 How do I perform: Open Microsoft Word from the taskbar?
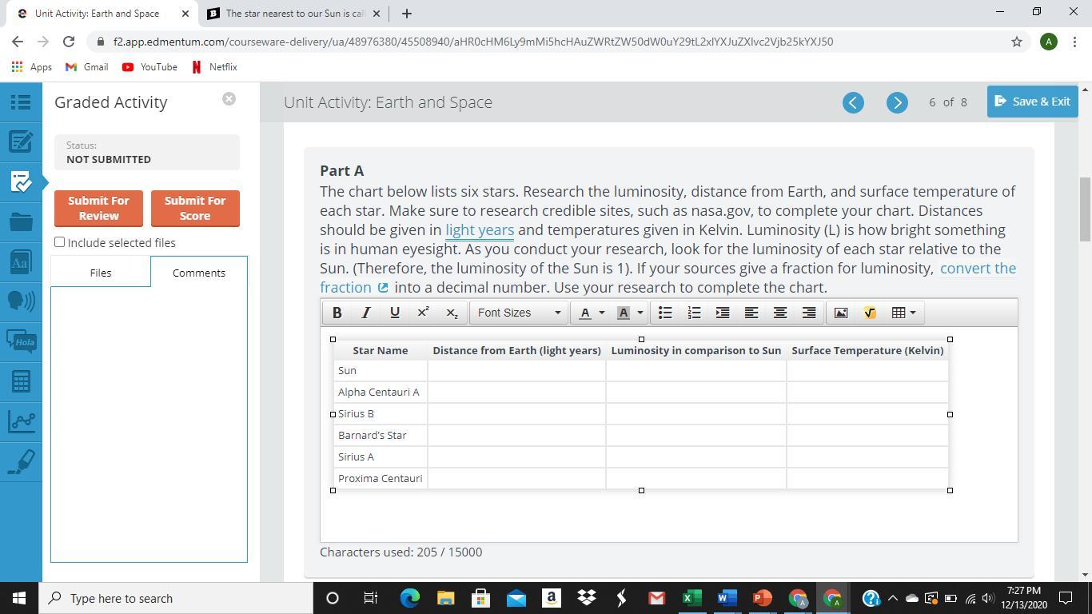726,598
